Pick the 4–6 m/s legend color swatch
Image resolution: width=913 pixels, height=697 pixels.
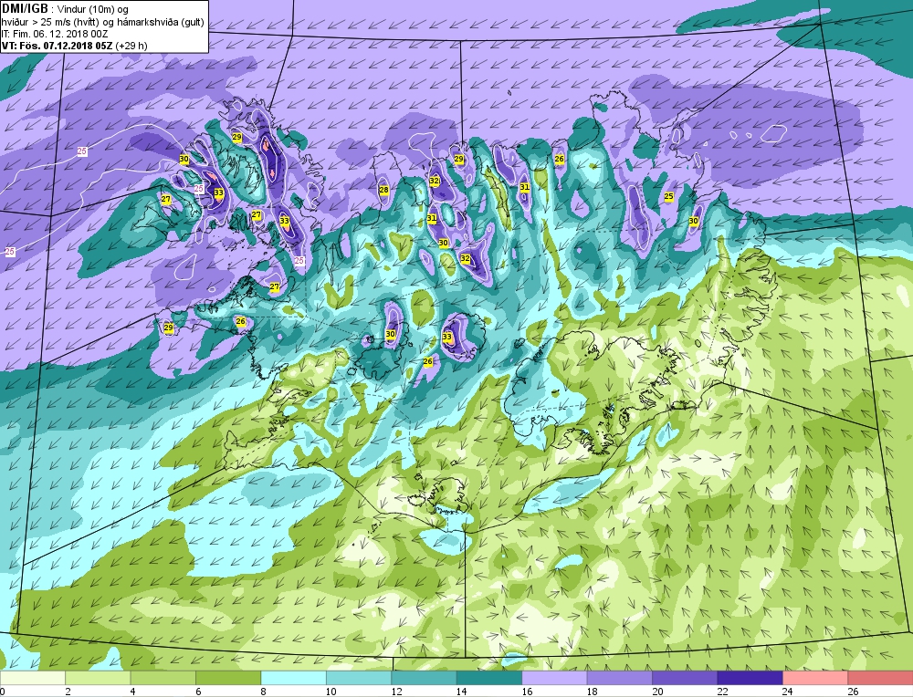click(163, 678)
